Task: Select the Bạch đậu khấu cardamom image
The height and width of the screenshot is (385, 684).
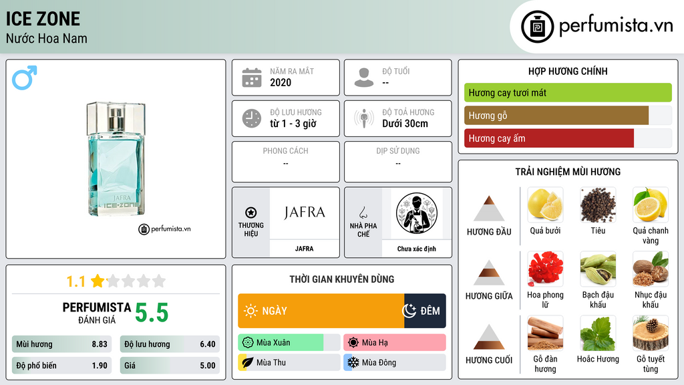Action: tap(598, 269)
